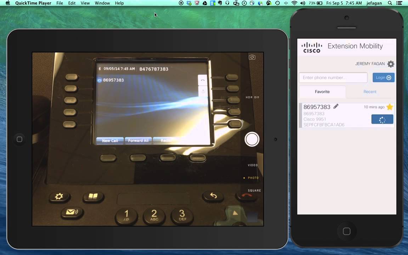Open the Edit menu
This screenshot has height=255, width=408.
click(72, 3)
